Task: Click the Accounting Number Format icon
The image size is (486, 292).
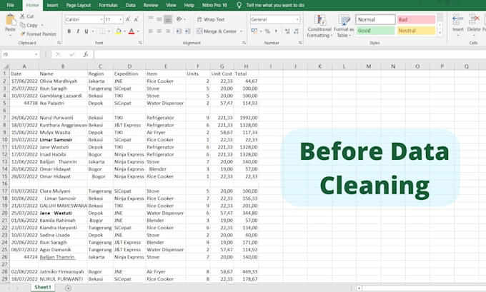Action: pyautogui.click(x=254, y=31)
